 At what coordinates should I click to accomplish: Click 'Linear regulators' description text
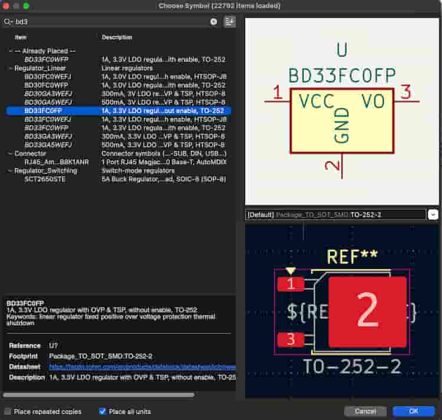tap(127, 68)
